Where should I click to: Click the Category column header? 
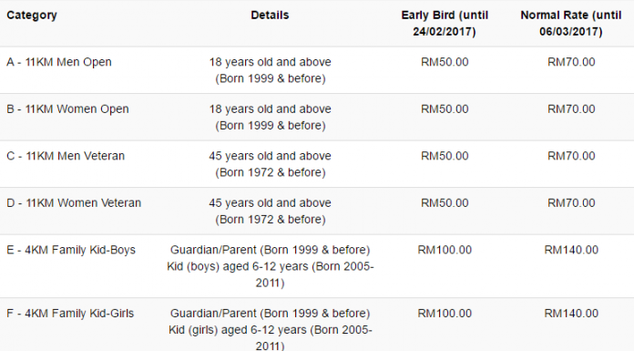32,15
